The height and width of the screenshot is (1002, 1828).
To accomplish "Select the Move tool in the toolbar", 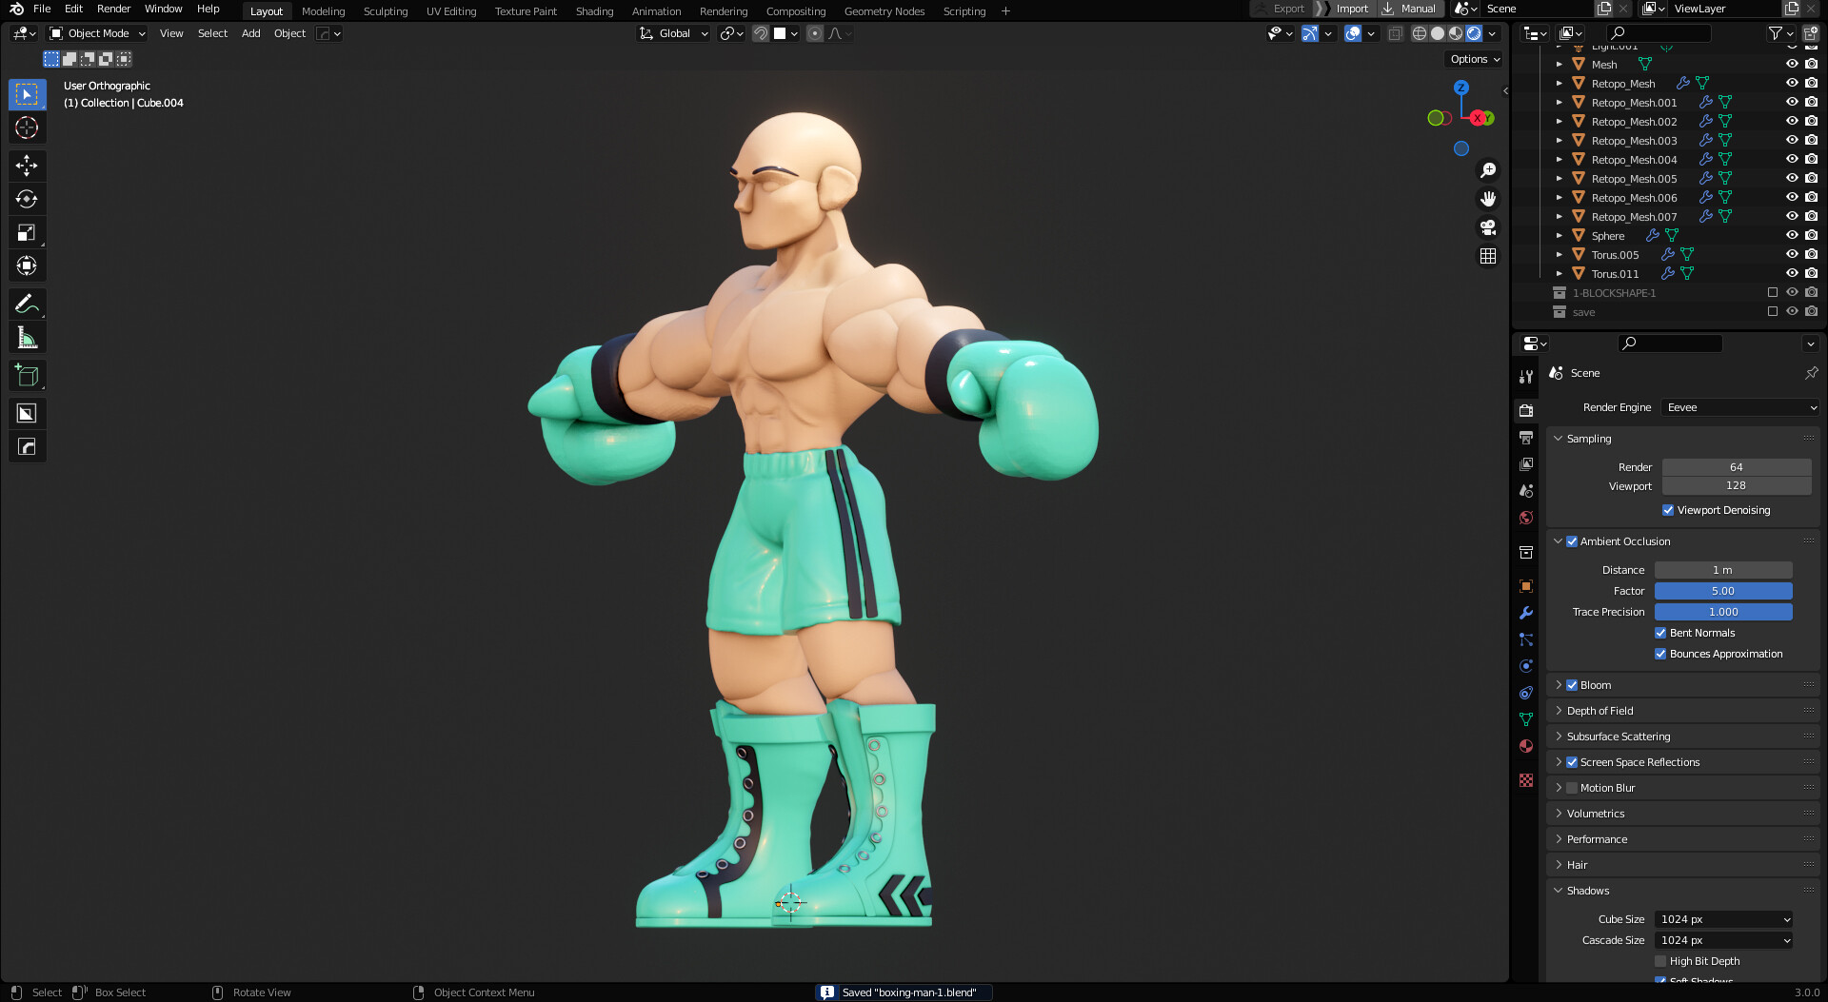I will (27, 166).
